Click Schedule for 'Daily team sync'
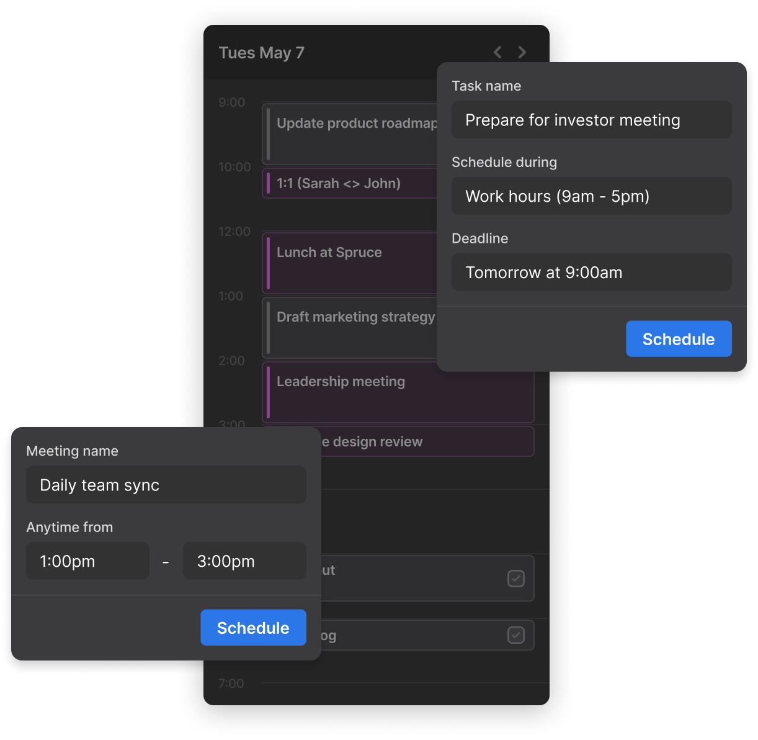 [x=253, y=628]
